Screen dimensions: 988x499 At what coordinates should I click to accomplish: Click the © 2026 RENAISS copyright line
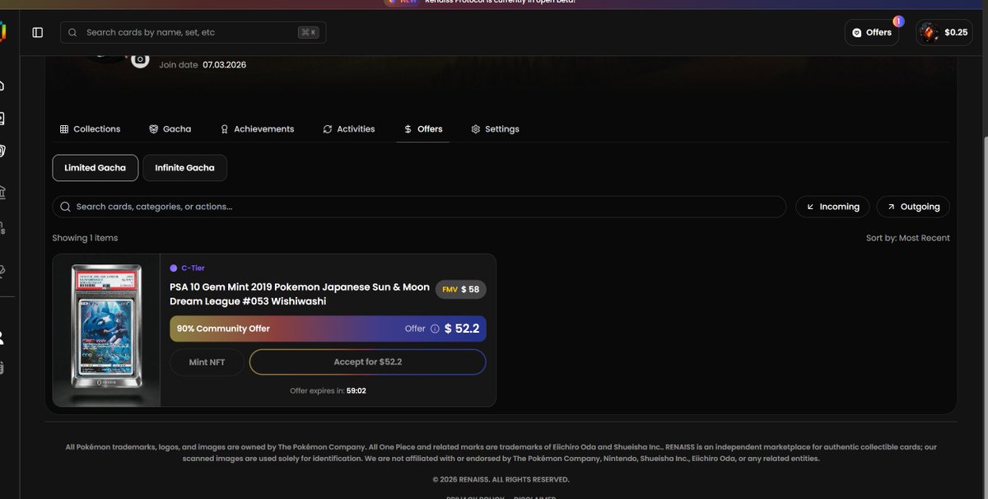coord(501,479)
